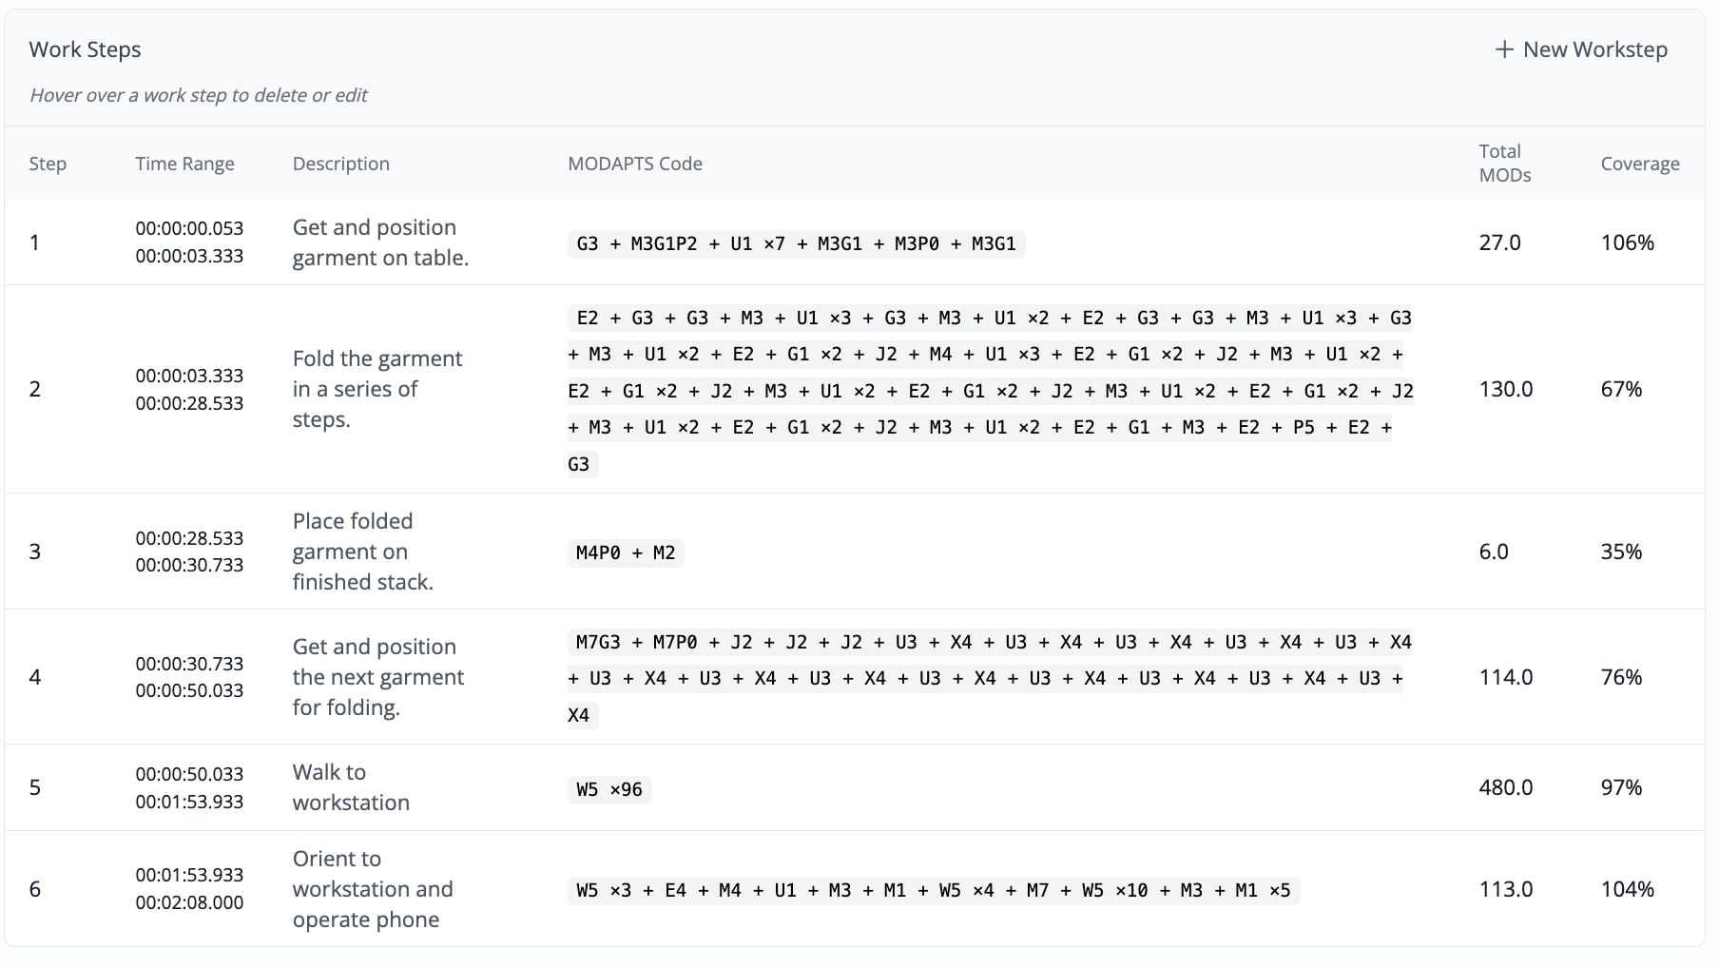This screenshot has height=968, width=1719.
Task: Click the W5 ×96 code chip
Action: pos(608,789)
